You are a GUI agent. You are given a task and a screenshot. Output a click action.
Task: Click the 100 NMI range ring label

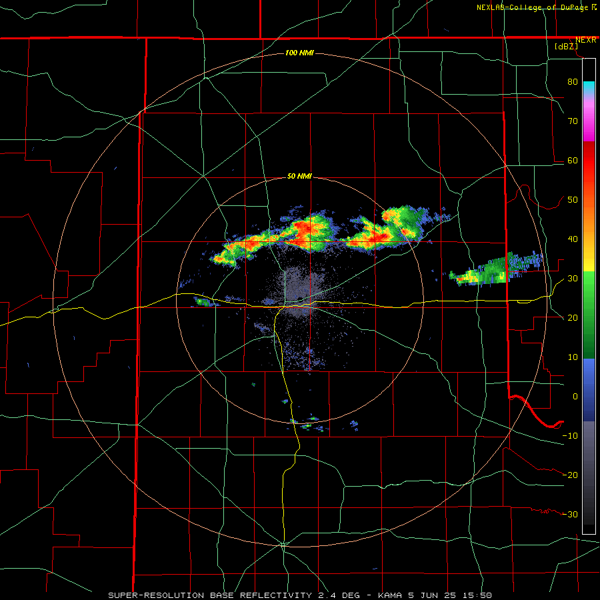click(299, 53)
